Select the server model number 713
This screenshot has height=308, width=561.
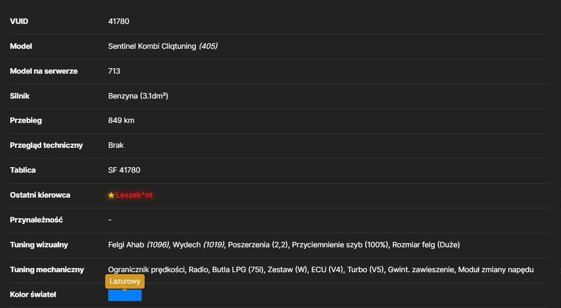(114, 71)
